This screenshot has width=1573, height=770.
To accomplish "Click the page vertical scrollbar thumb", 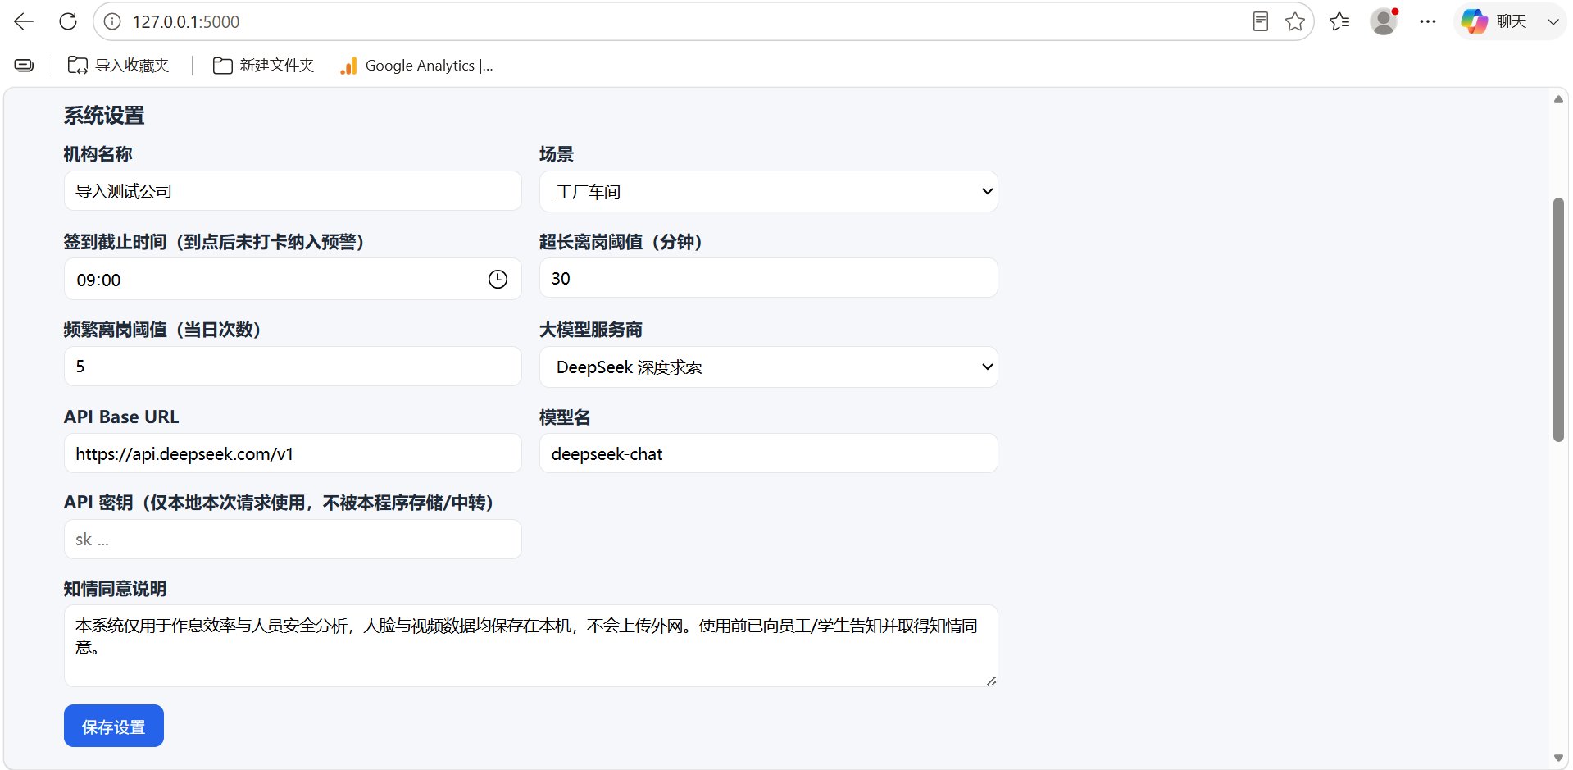I will pyautogui.click(x=1559, y=320).
